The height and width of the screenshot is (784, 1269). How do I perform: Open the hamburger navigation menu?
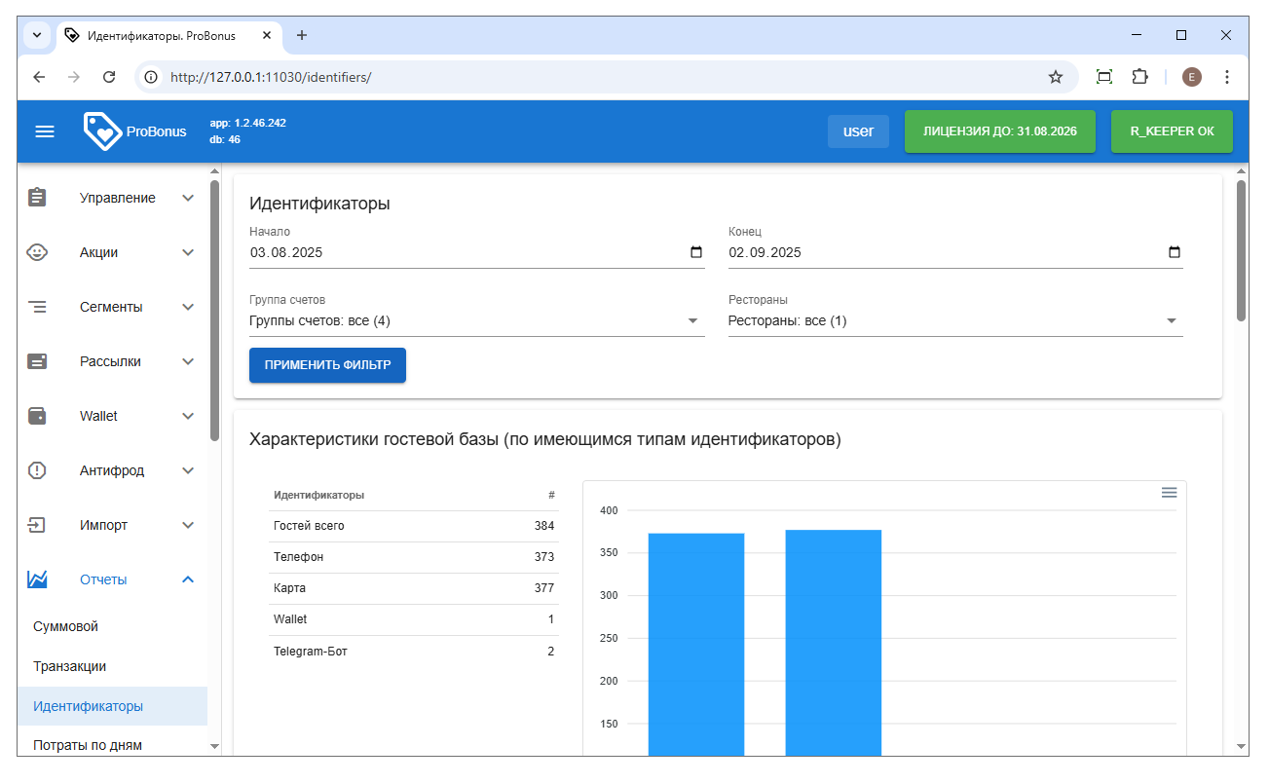point(45,131)
